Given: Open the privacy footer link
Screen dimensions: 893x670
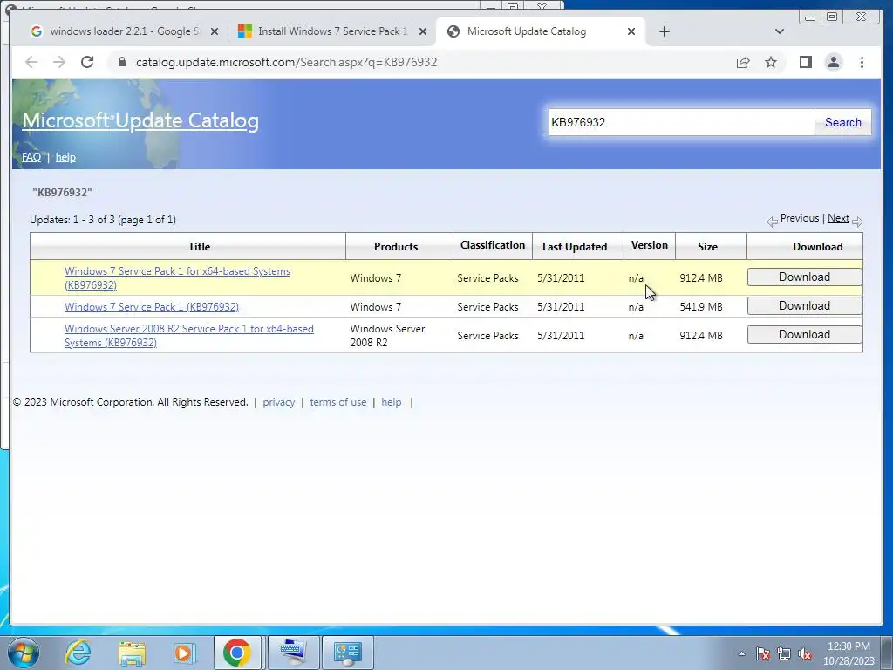Looking at the screenshot, I should click(x=278, y=402).
